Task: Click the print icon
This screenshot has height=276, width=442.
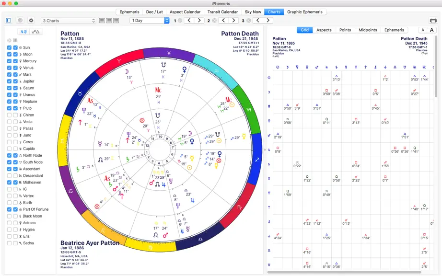Action: click(433, 20)
